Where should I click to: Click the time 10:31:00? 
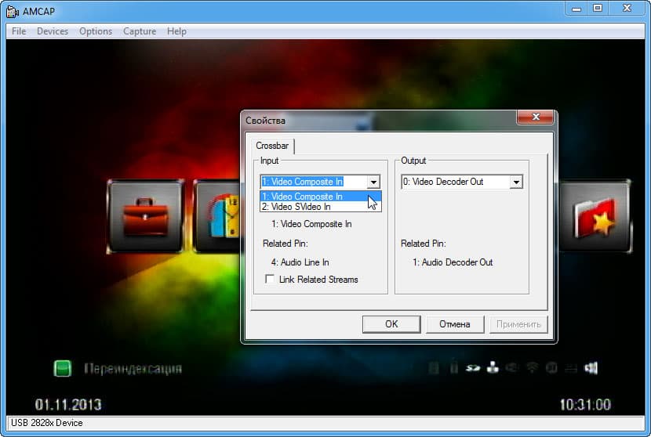[585, 405]
